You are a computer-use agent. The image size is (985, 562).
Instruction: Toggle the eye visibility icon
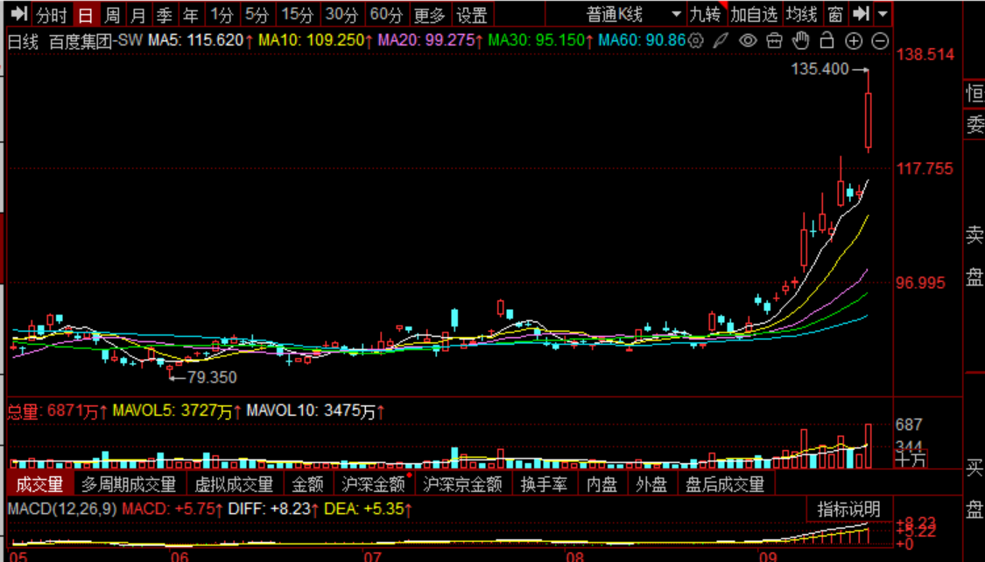pyautogui.click(x=748, y=41)
